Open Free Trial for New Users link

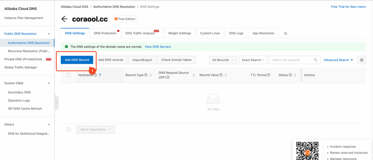(x=348, y=7)
